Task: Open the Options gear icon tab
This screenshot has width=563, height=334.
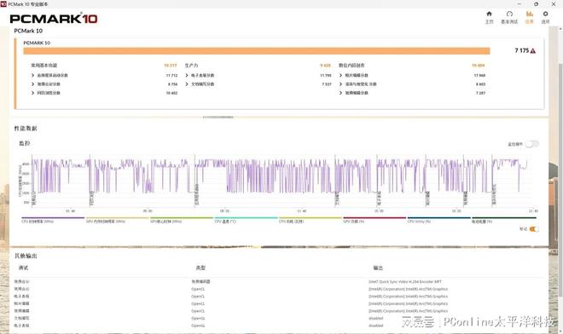Action: (x=545, y=14)
